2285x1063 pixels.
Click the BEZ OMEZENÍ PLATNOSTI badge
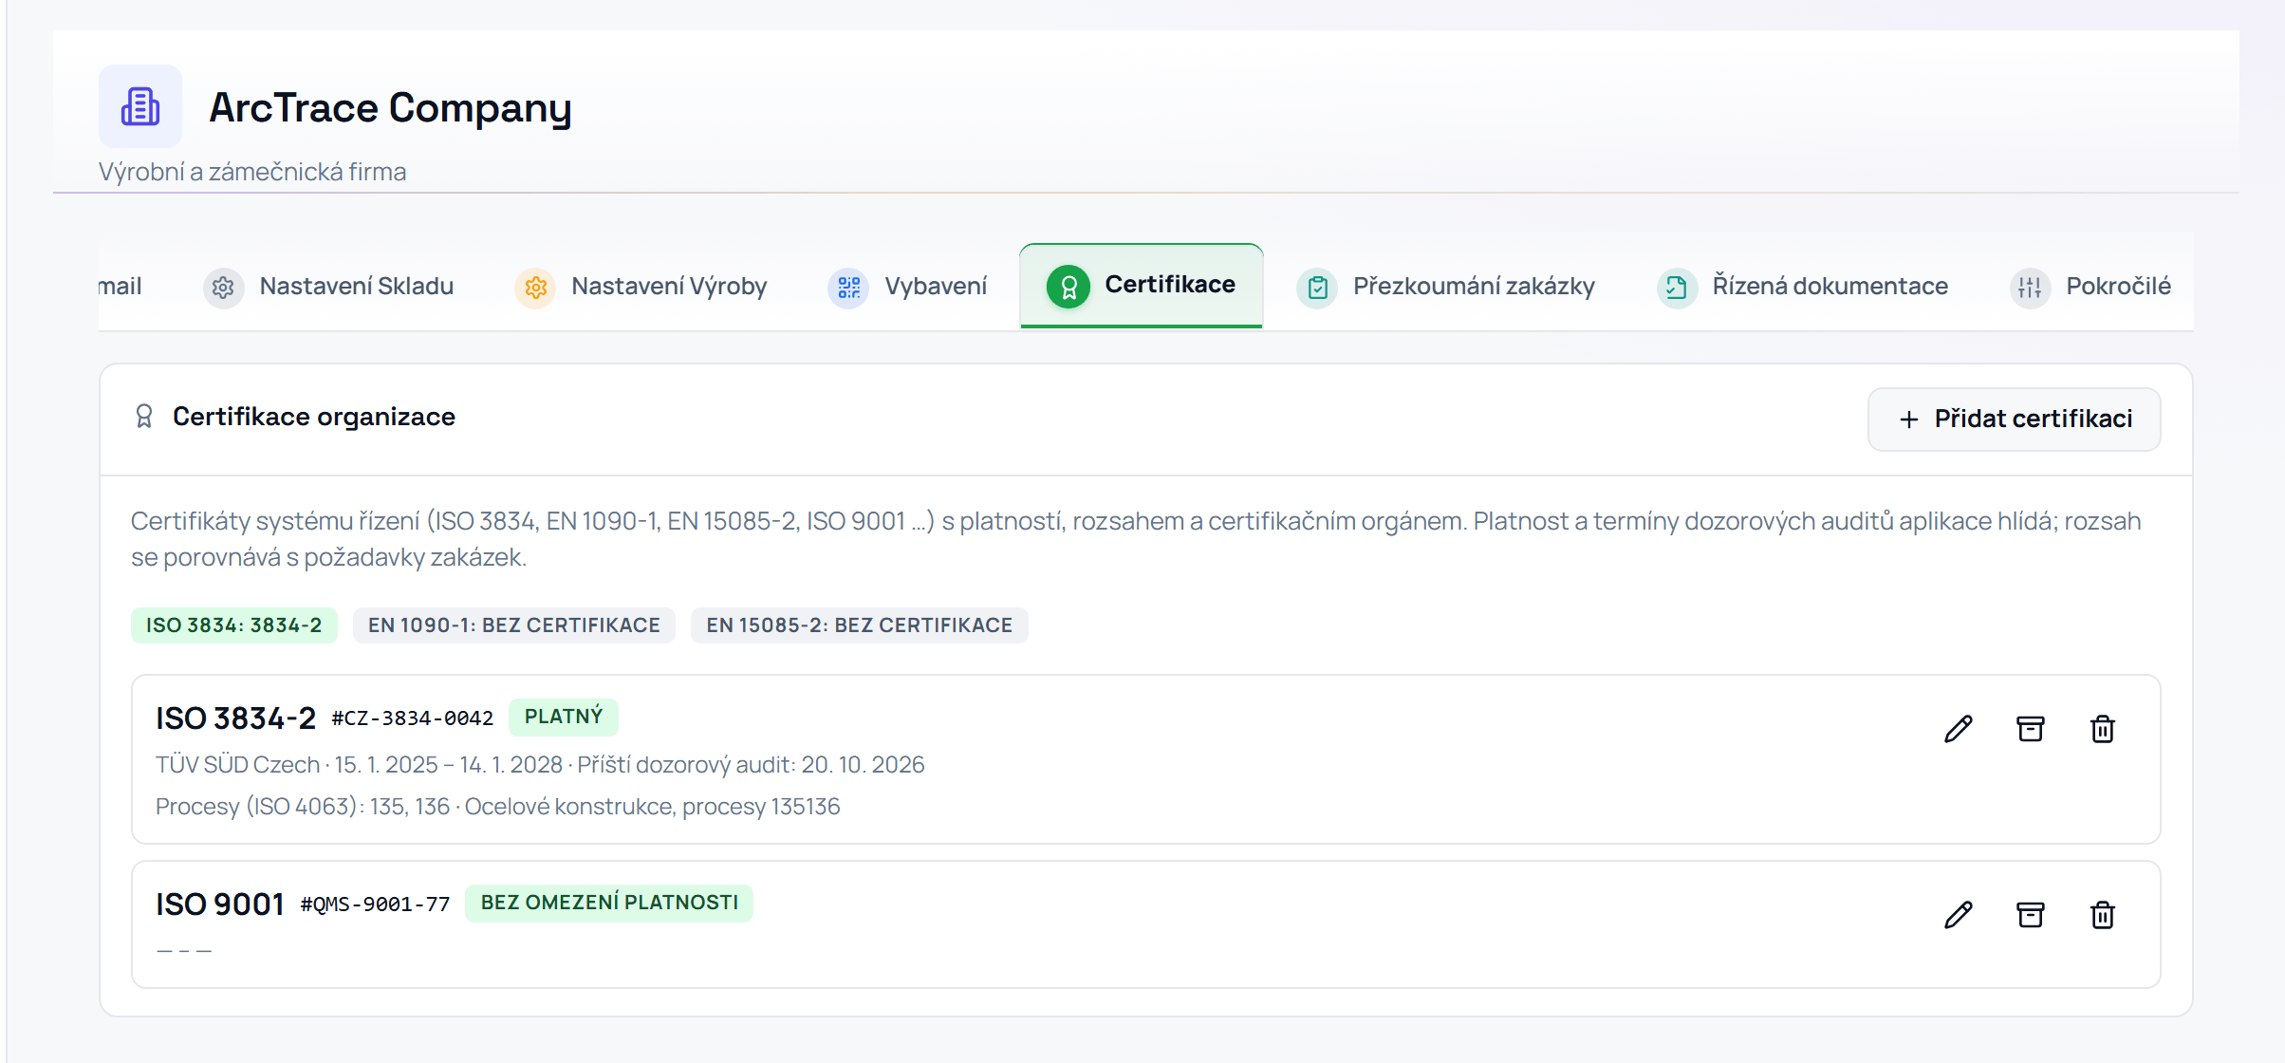click(x=609, y=903)
